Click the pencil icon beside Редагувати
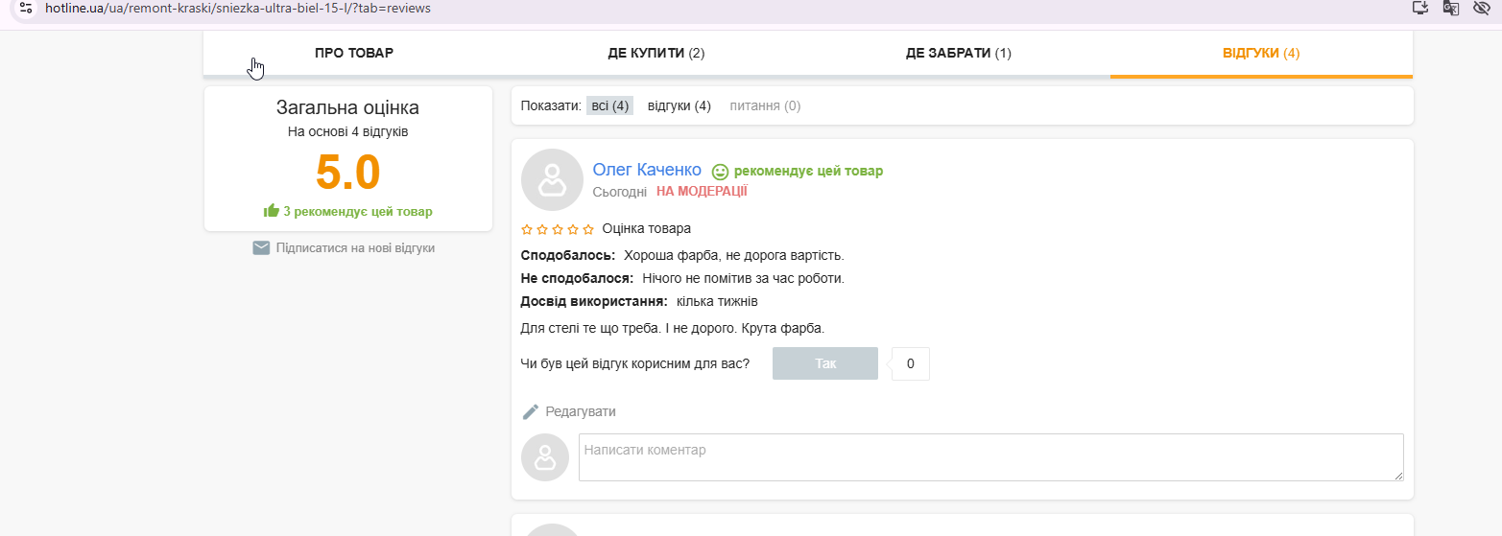Screen dimensions: 1502x536 (531, 411)
